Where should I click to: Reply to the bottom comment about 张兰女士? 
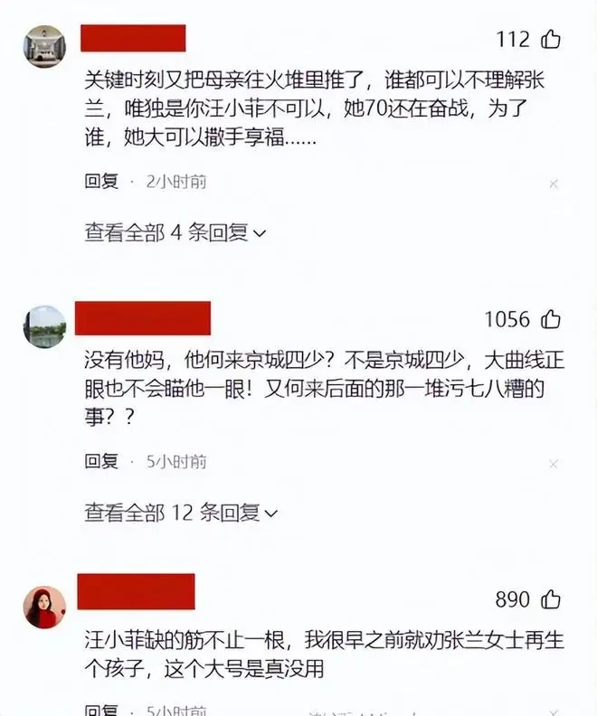pos(101,710)
